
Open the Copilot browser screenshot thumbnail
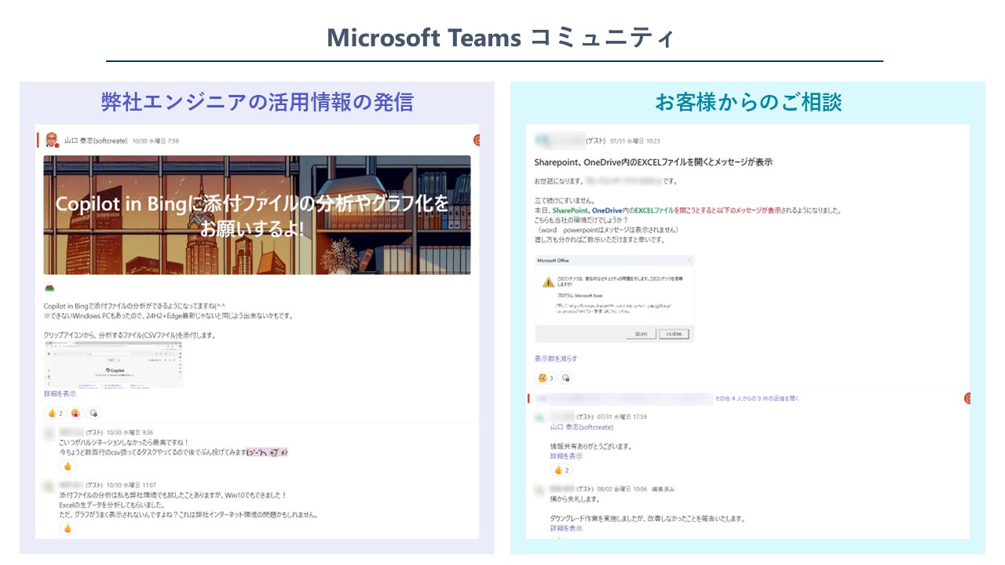coord(113,365)
